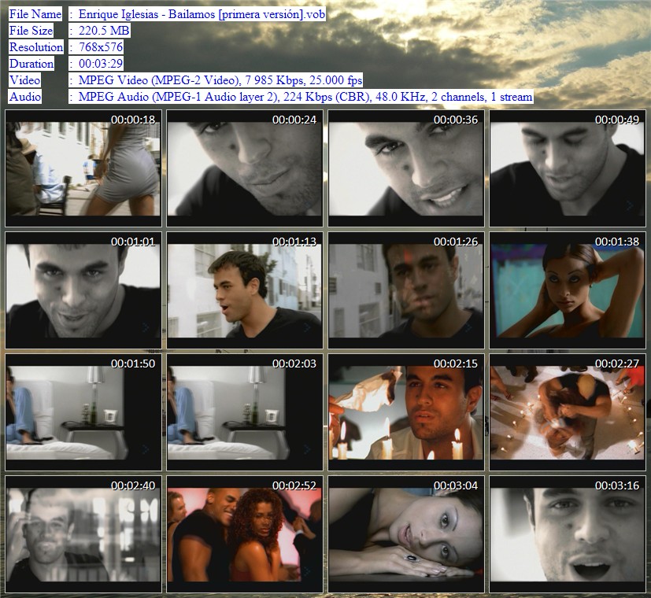Click the 'File Name' label
This screenshot has height=598, width=651.
[35, 14]
